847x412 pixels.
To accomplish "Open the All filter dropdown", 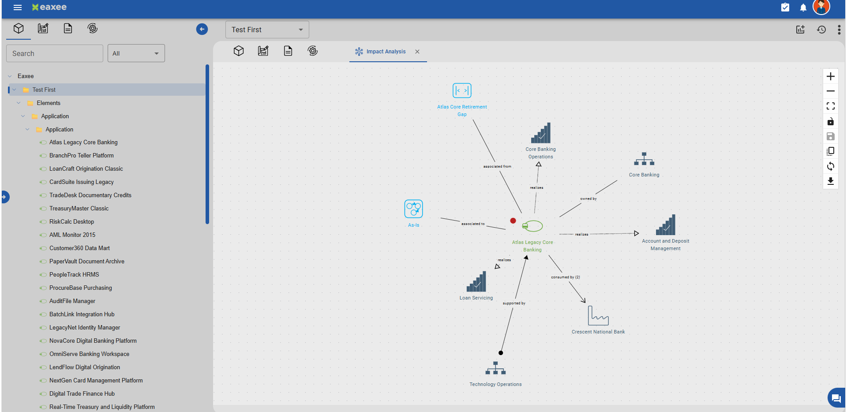I will click(x=136, y=53).
